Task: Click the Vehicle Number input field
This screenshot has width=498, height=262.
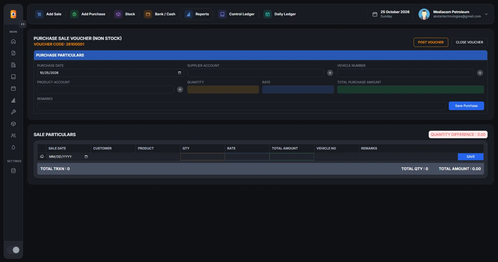Action: coord(406,73)
